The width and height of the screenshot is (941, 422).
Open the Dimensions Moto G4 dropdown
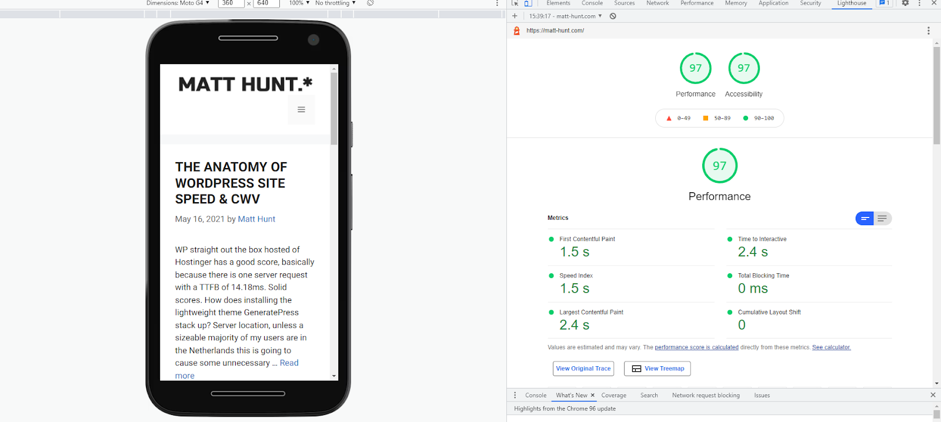(x=178, y=3)
